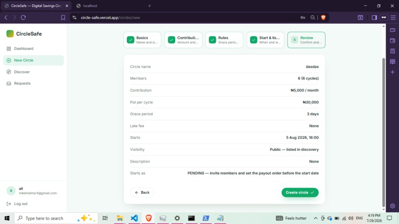Go to the Contribution step
This screenshot has width=399, height=224.
click(x=183, y=40)
